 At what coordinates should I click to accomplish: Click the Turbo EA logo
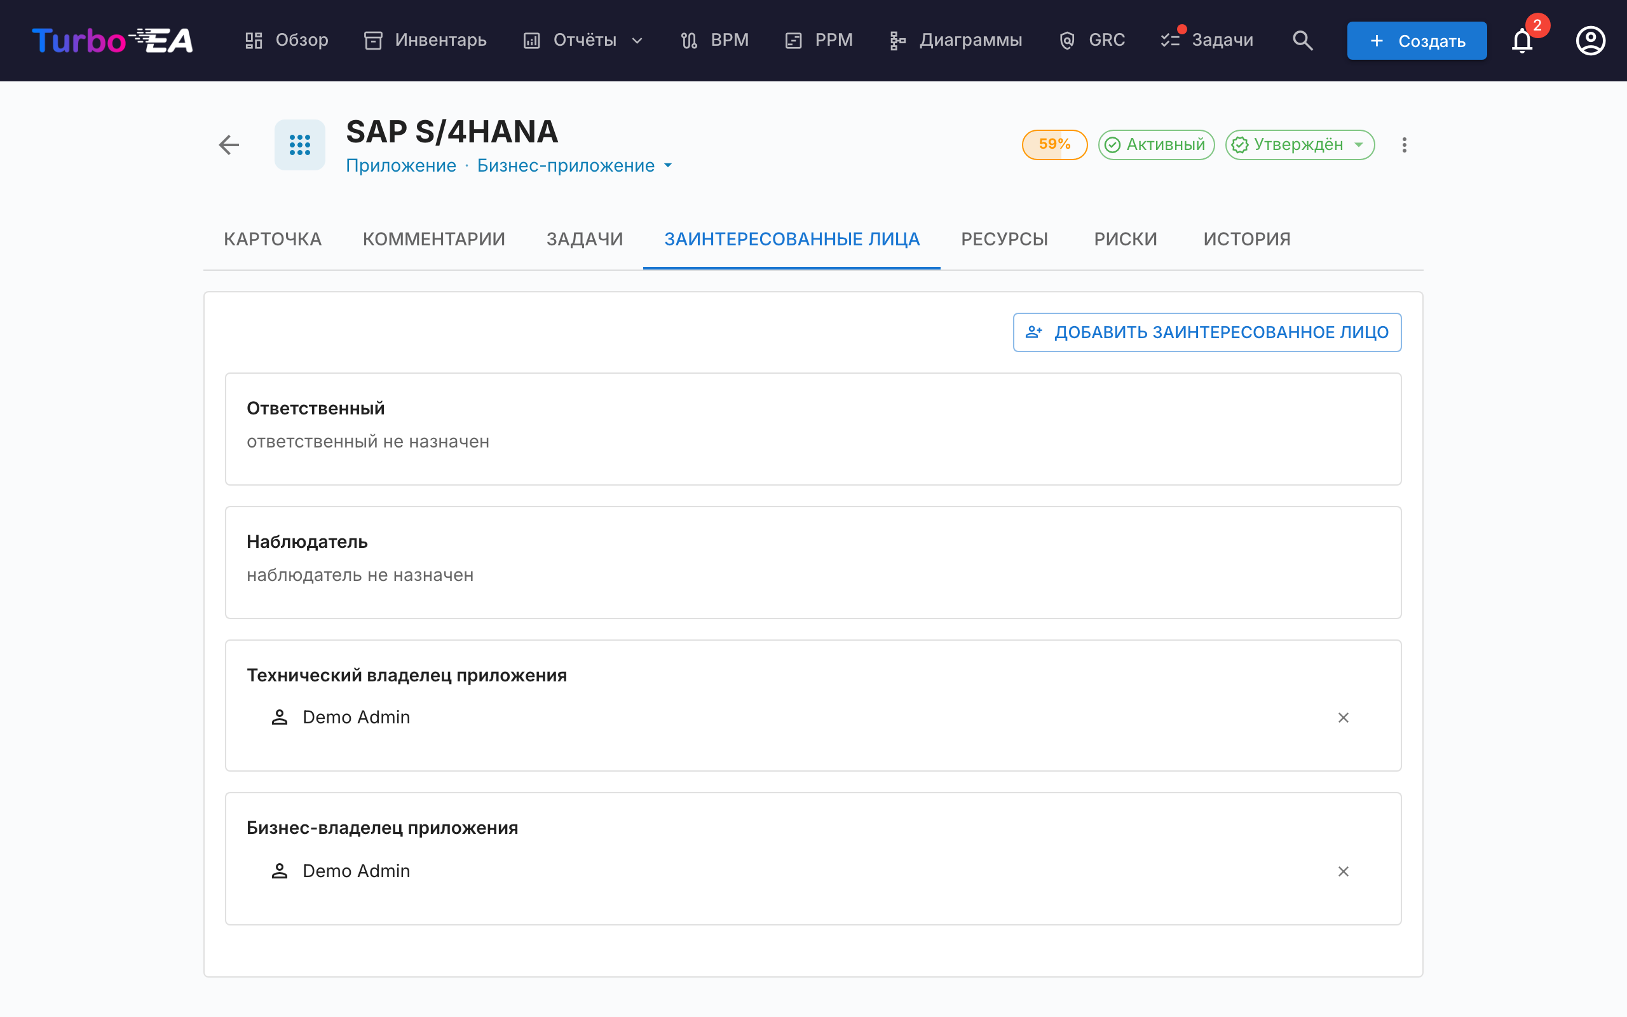tap(112, 40)
